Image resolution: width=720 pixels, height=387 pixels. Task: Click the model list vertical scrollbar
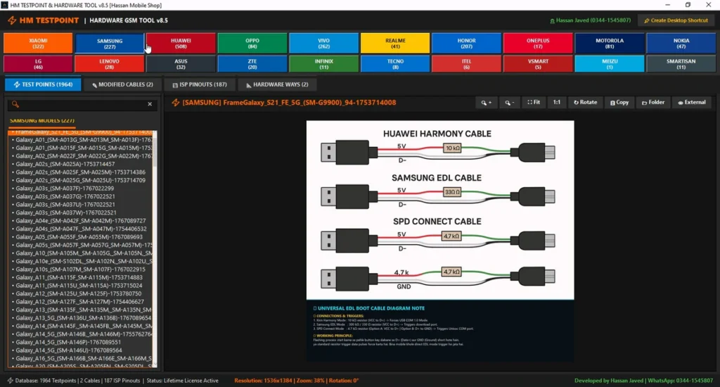coord(155,248)
